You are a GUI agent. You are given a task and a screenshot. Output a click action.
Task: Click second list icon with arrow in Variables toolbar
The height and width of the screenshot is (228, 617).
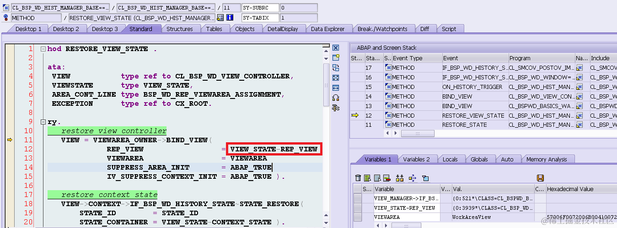pos(377,178)
